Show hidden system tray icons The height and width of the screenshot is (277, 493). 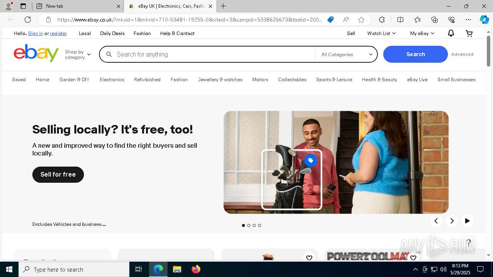click(x=415, y=269)
